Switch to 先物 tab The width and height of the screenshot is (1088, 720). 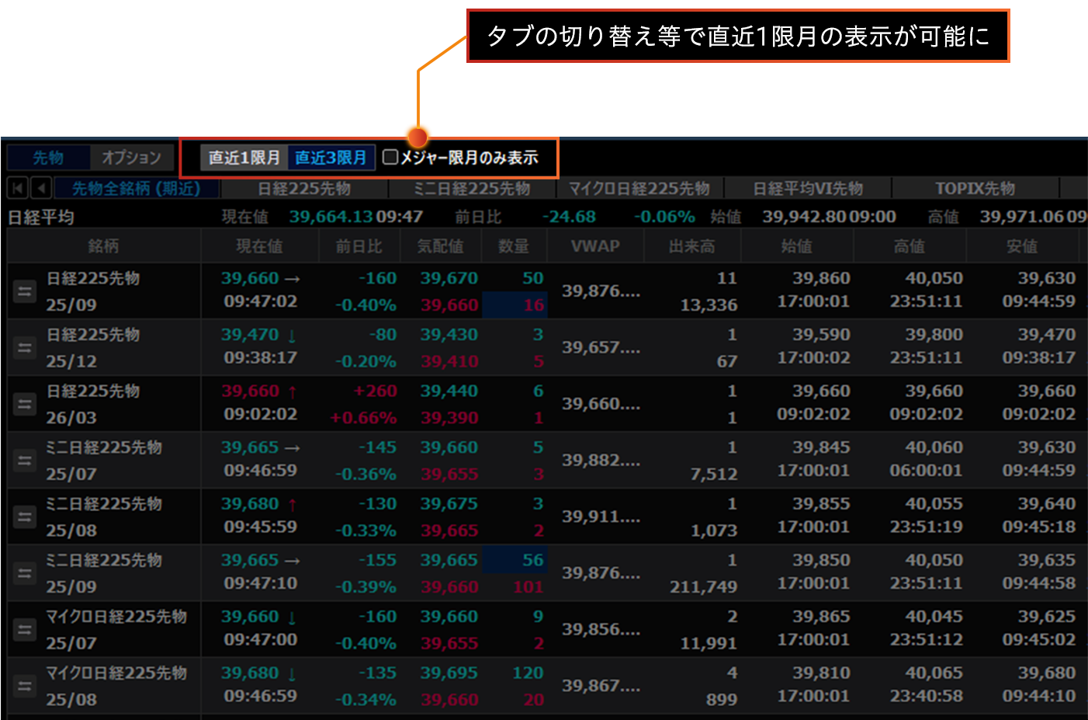[48, 158]
